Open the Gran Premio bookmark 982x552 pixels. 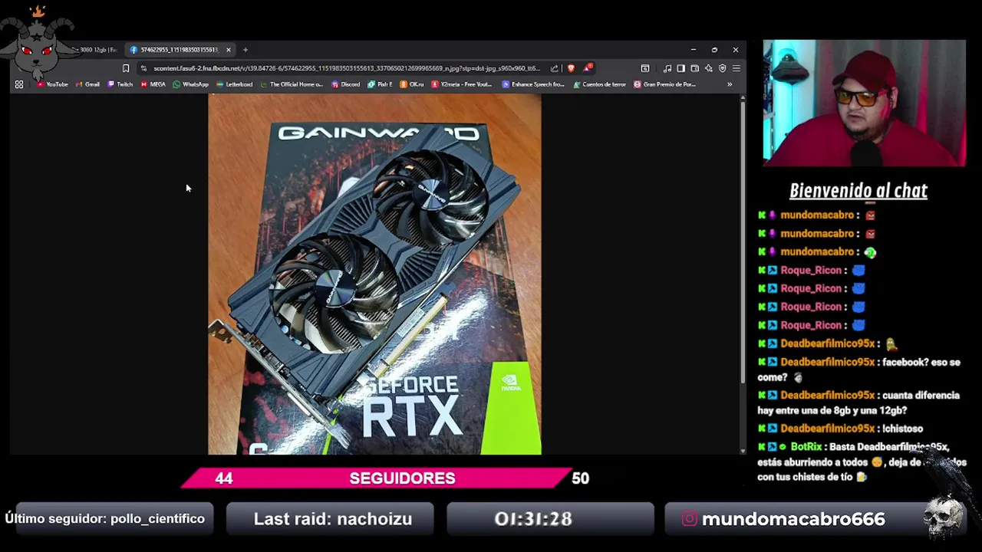pyautogui.click(x=665, y=84)
